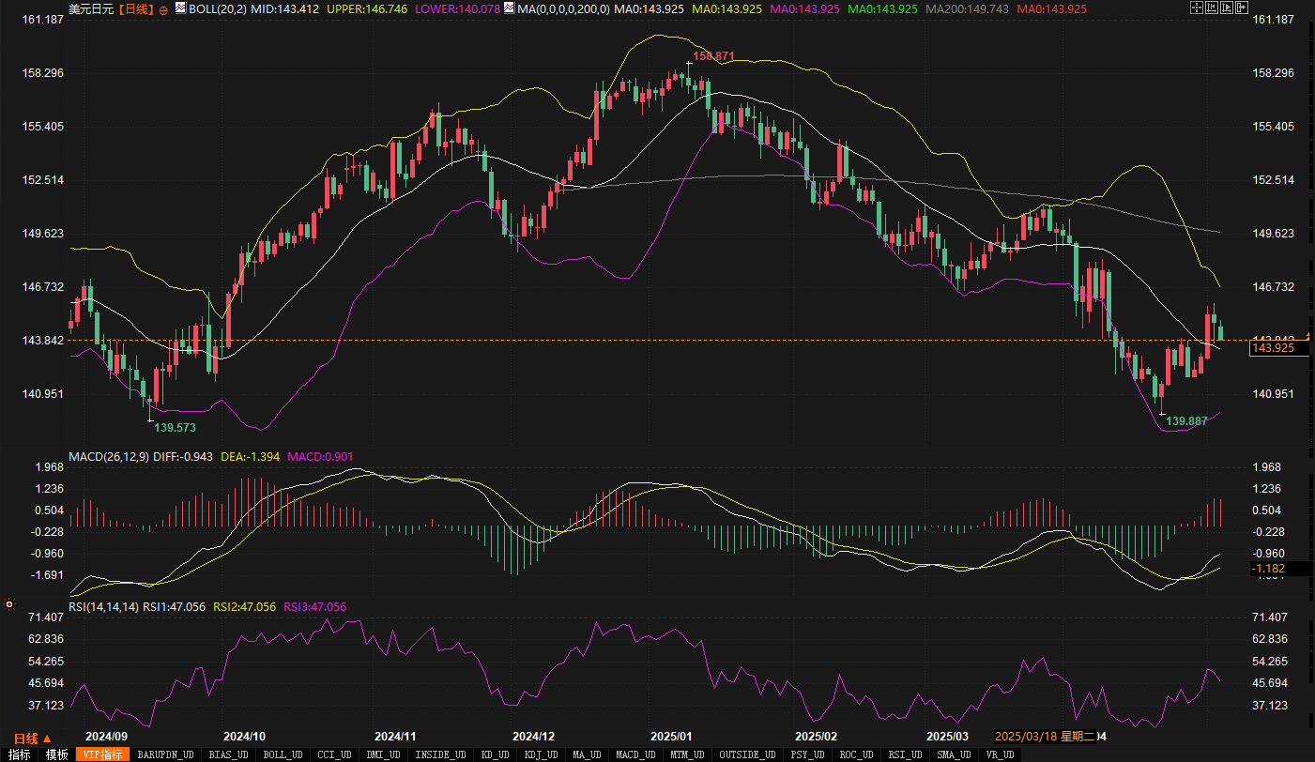Select the MA_UD indicator tab

[x=587, y=754]
